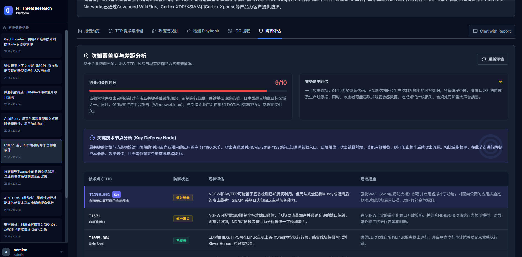Click the Chat with Report speech bubble icon
Image resolution: width=522 pixels, height=257 pixels.
click(x=475, y=31)
